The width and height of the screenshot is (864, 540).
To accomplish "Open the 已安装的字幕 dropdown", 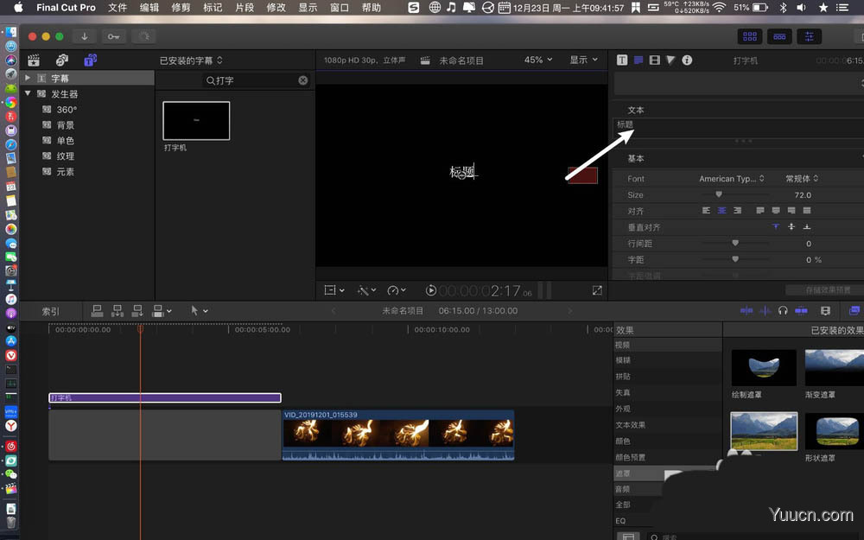I will 191,60.
